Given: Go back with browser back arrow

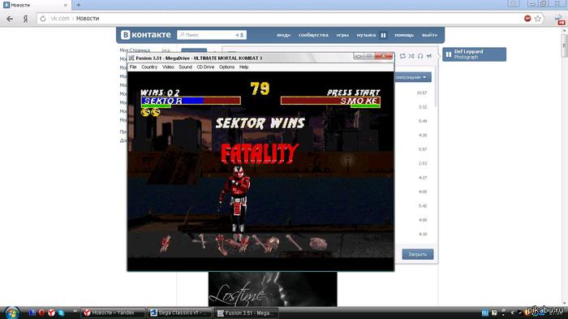Looking at the screenshot, I should pos(10,19).
